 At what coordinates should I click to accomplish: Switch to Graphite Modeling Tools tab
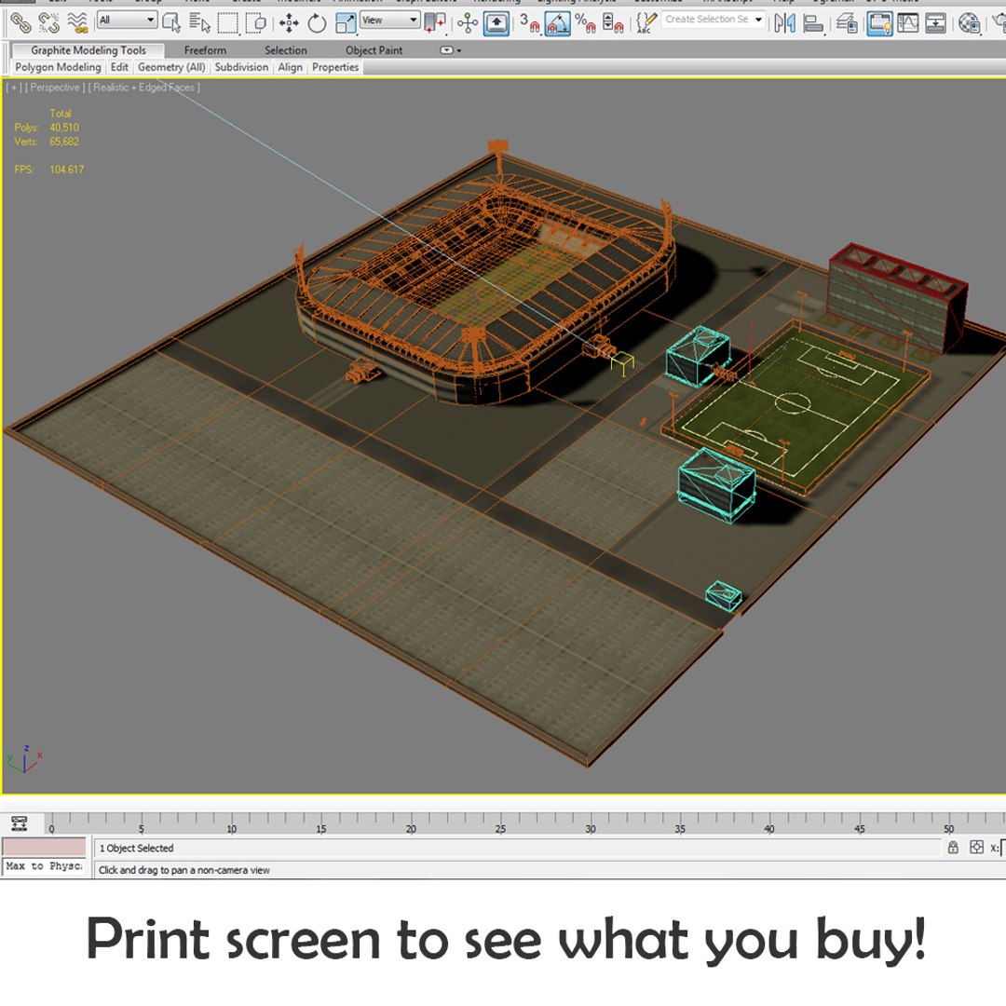pos(88,50)
